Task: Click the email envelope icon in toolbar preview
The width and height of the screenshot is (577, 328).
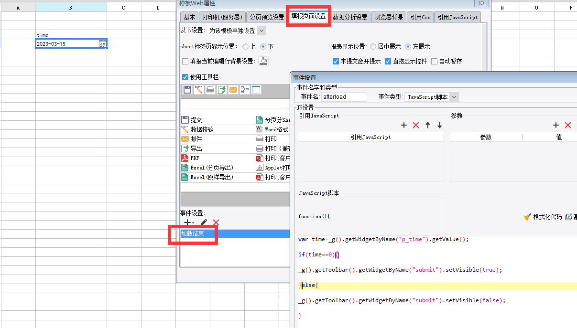Action: coord(233,90)
